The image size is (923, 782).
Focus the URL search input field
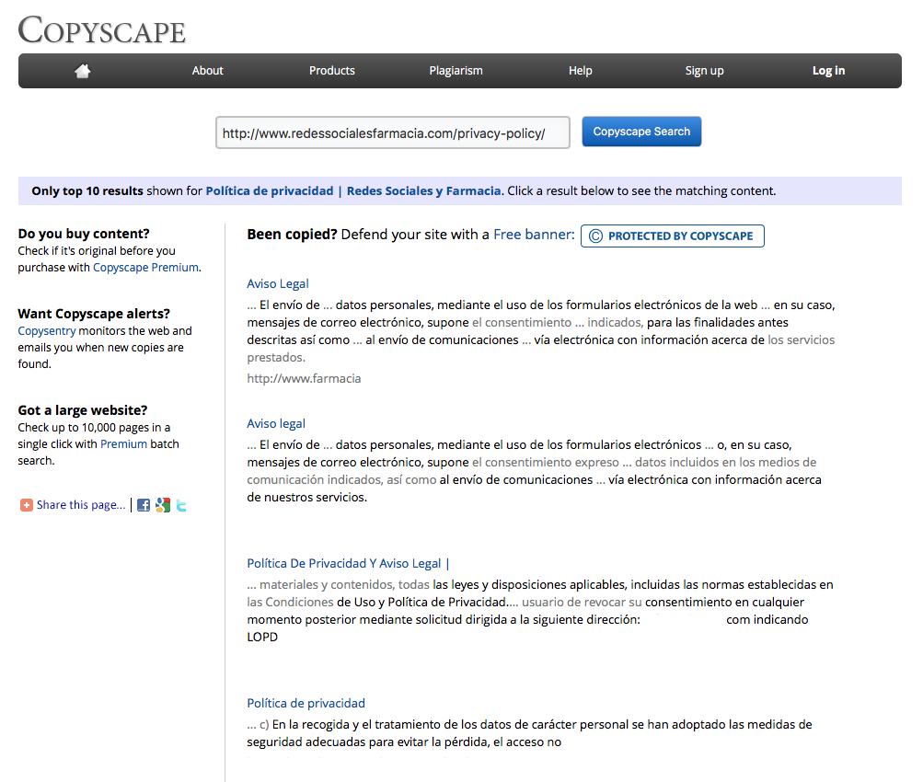[x=393, y=132]
